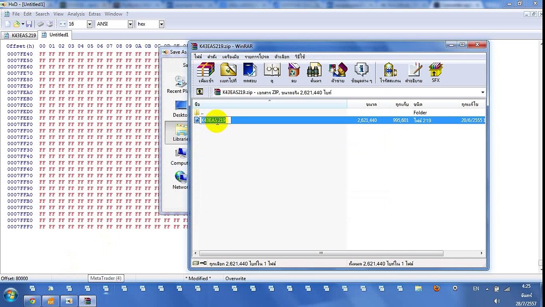Click the WinRAR taskbar button
The image size is (545, 307).
coord(87,301)
